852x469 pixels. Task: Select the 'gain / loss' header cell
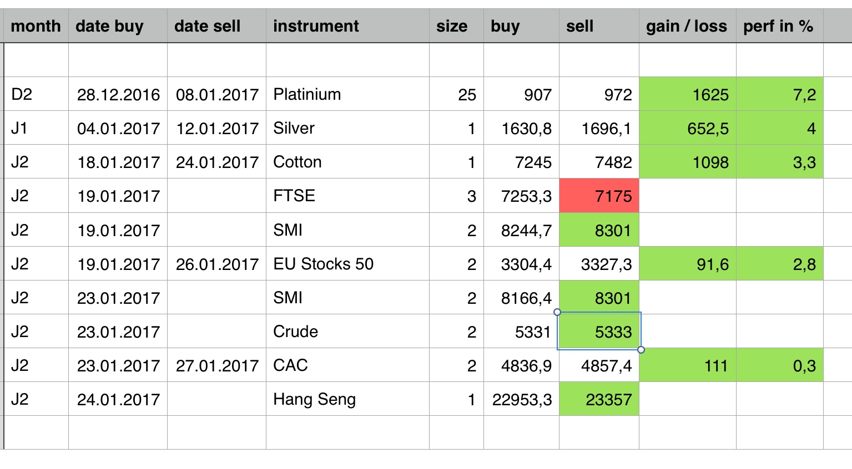point(686,26)
